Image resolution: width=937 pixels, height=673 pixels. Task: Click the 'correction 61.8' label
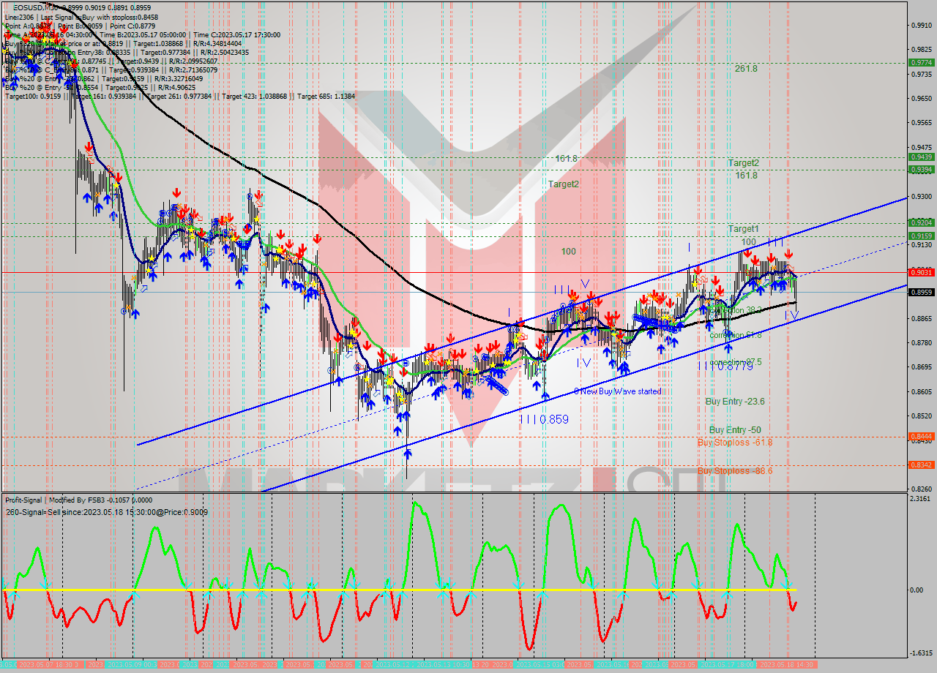736,334
